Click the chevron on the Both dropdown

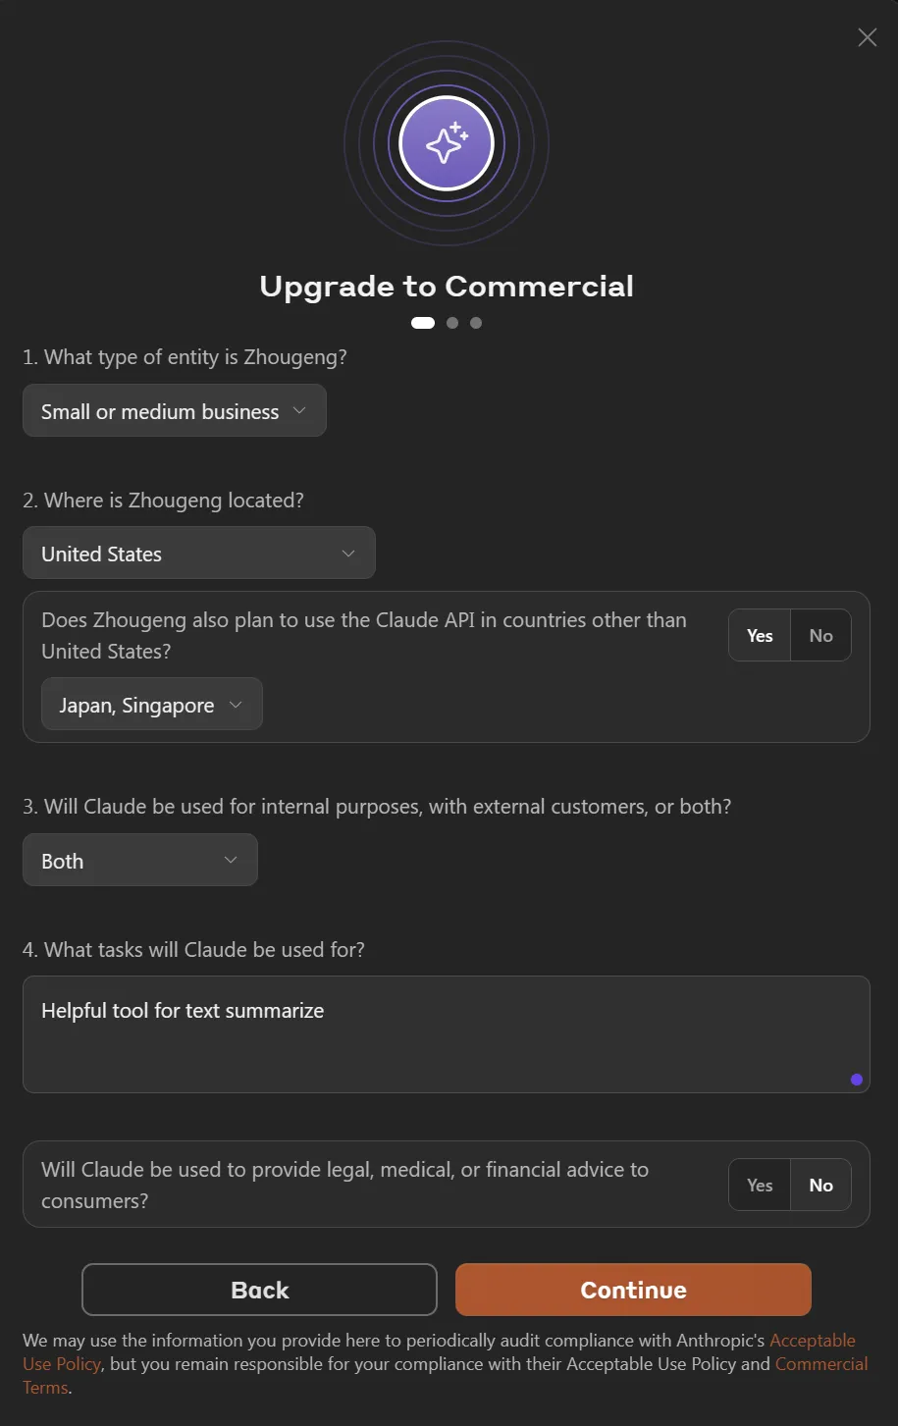pos(231,860)
